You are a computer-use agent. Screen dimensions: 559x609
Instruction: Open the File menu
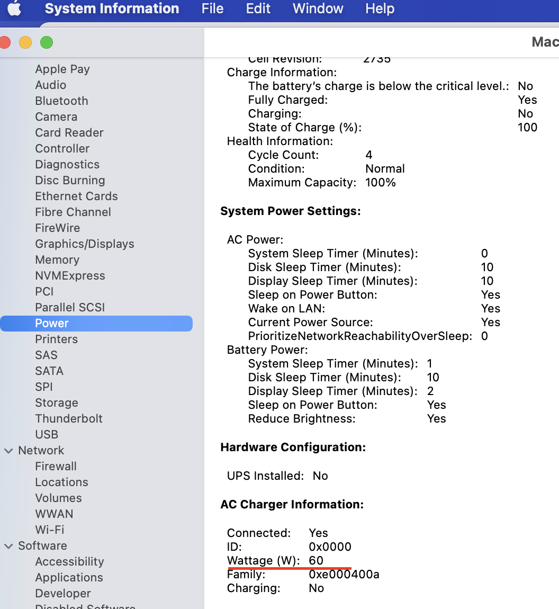coord(212,8)
